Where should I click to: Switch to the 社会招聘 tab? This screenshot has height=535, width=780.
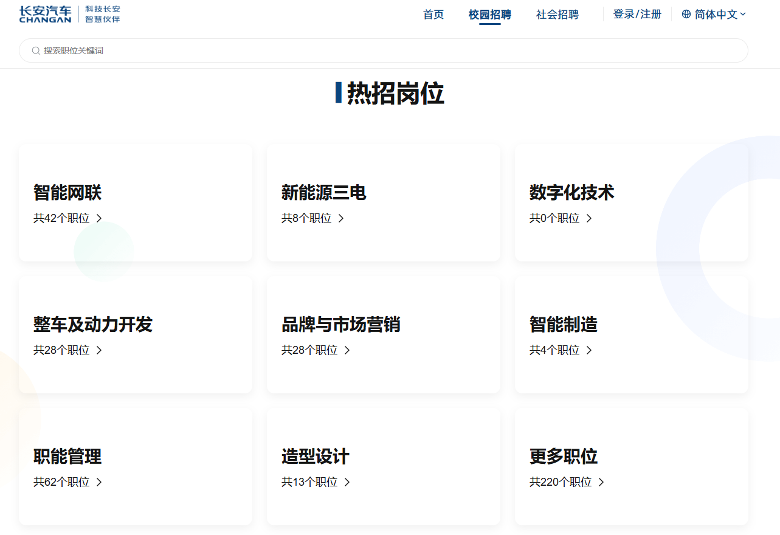click(x=556, y=14)
